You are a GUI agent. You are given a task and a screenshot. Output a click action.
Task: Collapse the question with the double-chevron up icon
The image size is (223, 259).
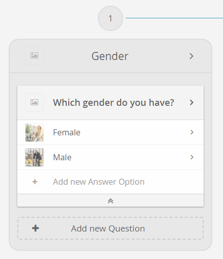110,201
